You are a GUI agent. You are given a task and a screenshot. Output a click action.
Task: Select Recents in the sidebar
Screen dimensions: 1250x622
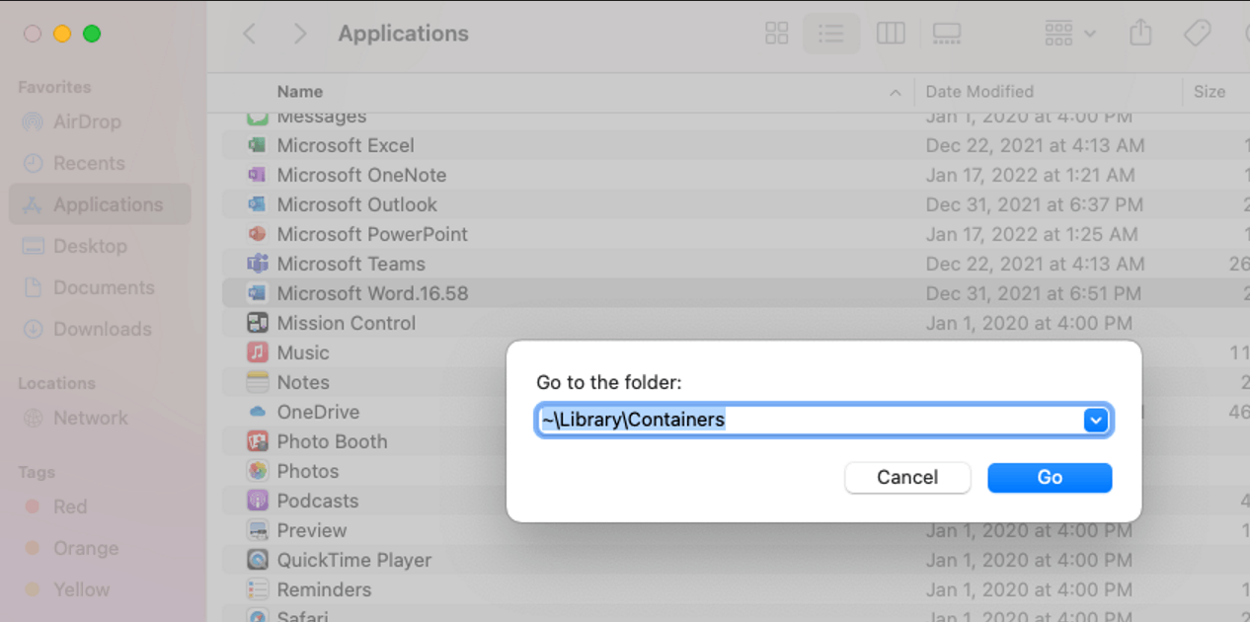tap(89, 164)
